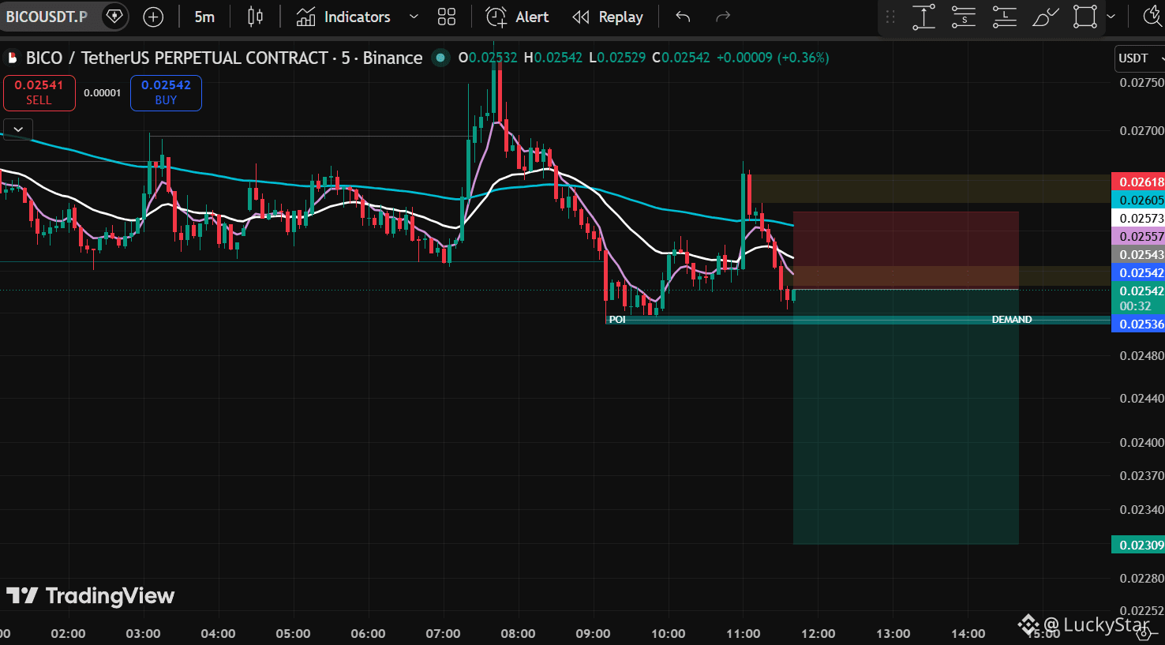Create a new Alert
Viewport: 1165px width, 645px height.
click(517, 17)
